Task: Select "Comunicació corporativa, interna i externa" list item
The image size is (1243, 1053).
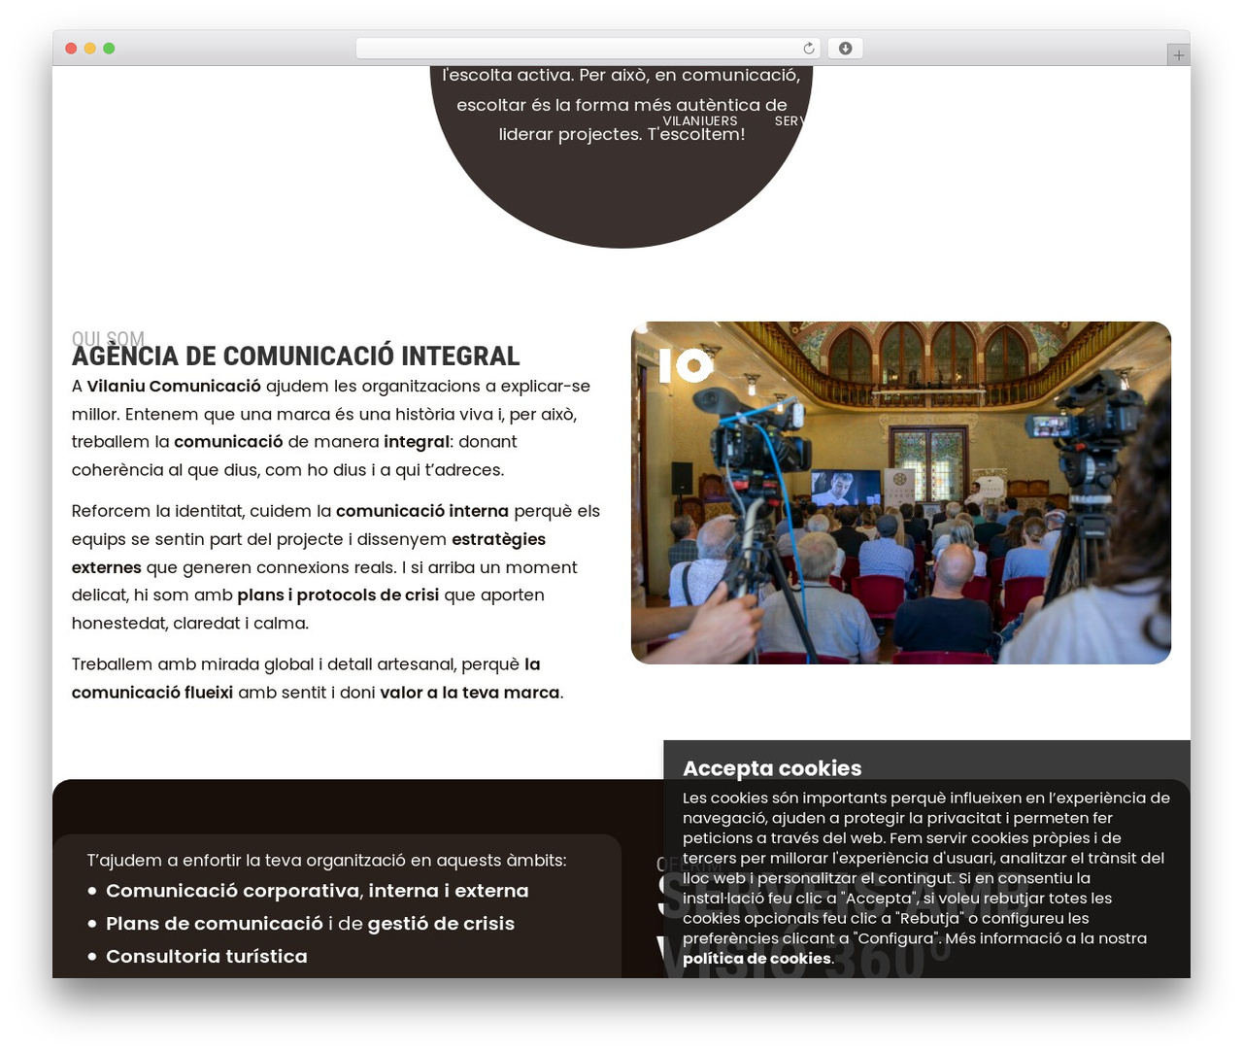Action: click(318, 891)
